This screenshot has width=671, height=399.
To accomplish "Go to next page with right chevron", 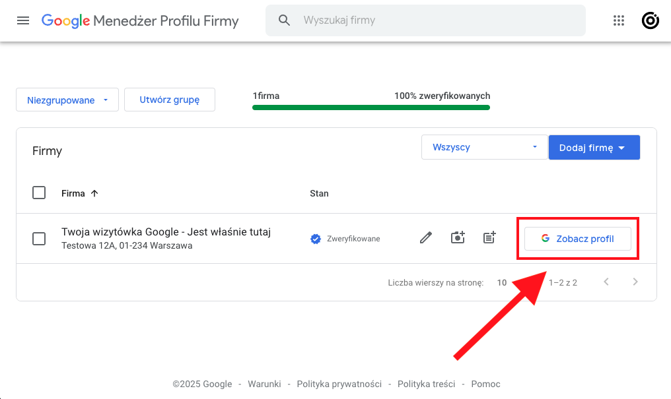I will pyautogui.click(x=635, y=282).
